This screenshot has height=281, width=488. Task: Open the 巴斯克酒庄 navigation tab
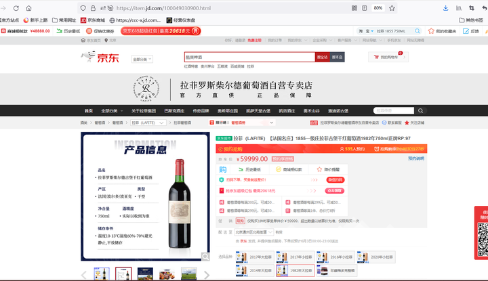click(174, 110)
